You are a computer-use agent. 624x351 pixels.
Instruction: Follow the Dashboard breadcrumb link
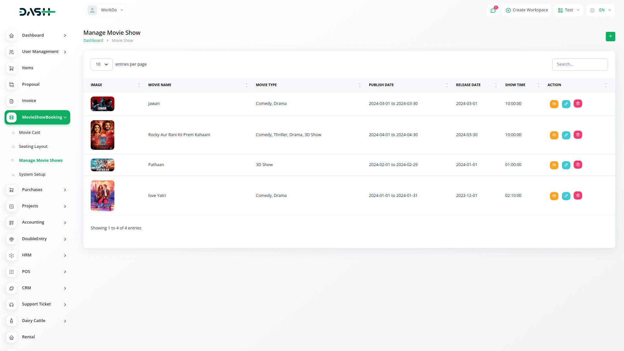tap(93, 41)
